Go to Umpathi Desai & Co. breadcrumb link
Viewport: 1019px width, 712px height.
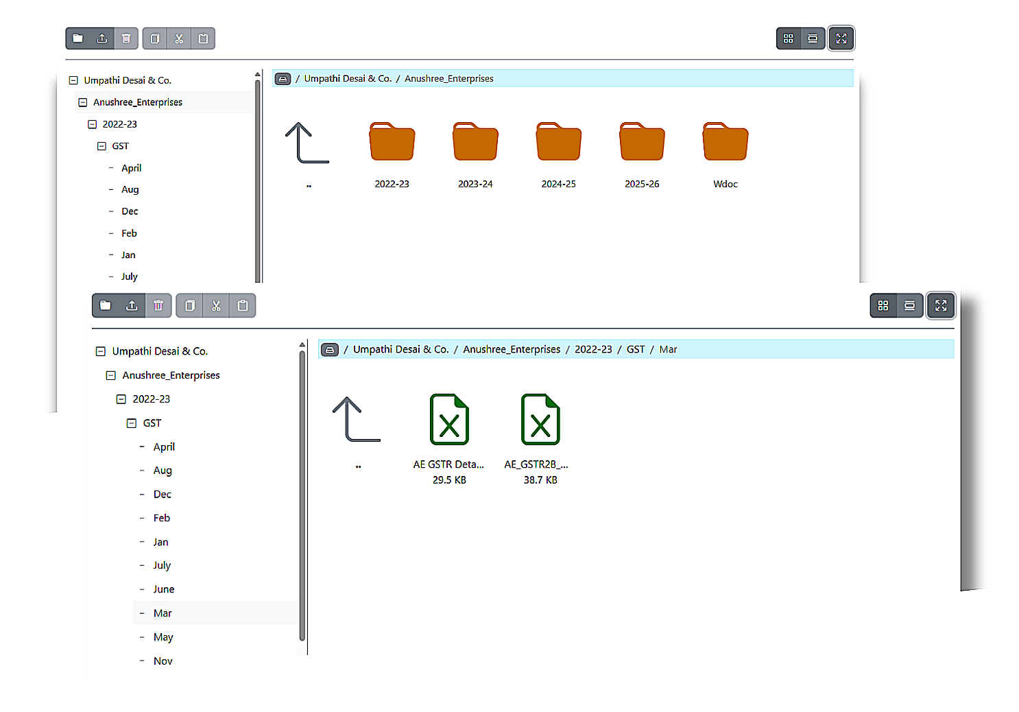(x=401, y=349)
